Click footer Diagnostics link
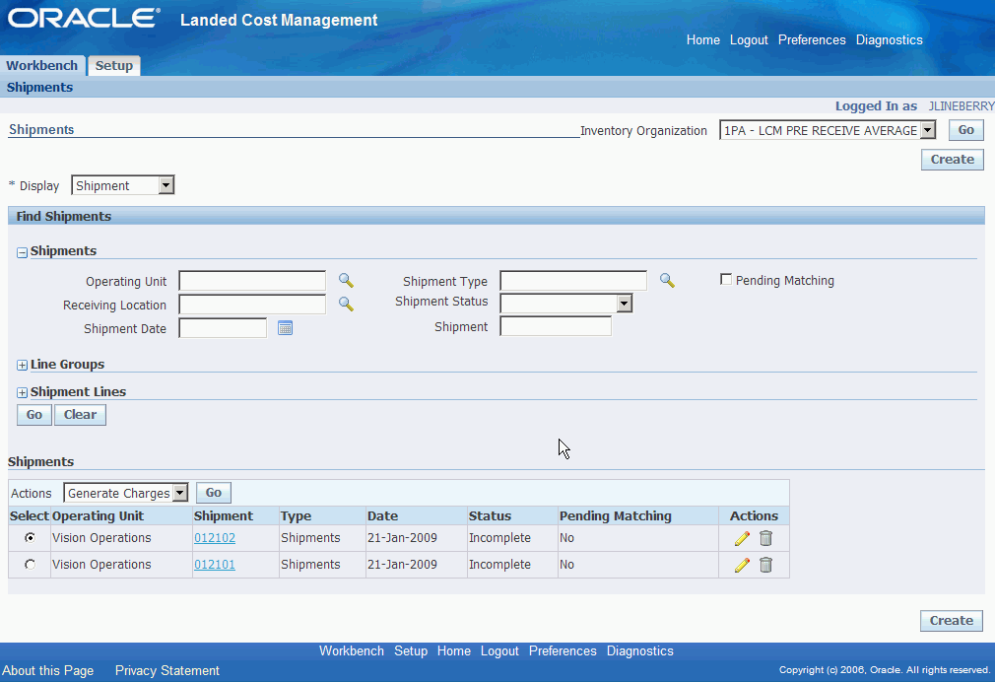This screenshot has height=682, width=995. [639, 650]
